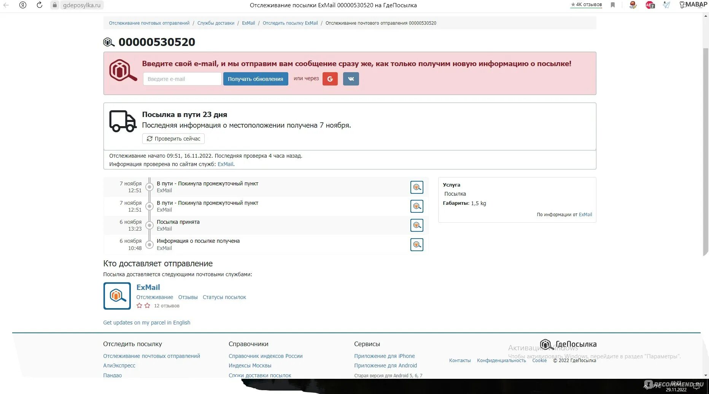Click breadcrumb Отслеживание почтовых отправлений
Image resolution: width=709 pixels, height=394 pixels.
[149, 23]
